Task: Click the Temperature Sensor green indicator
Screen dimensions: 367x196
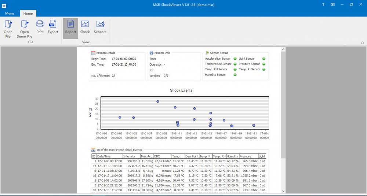Action: 235,64
